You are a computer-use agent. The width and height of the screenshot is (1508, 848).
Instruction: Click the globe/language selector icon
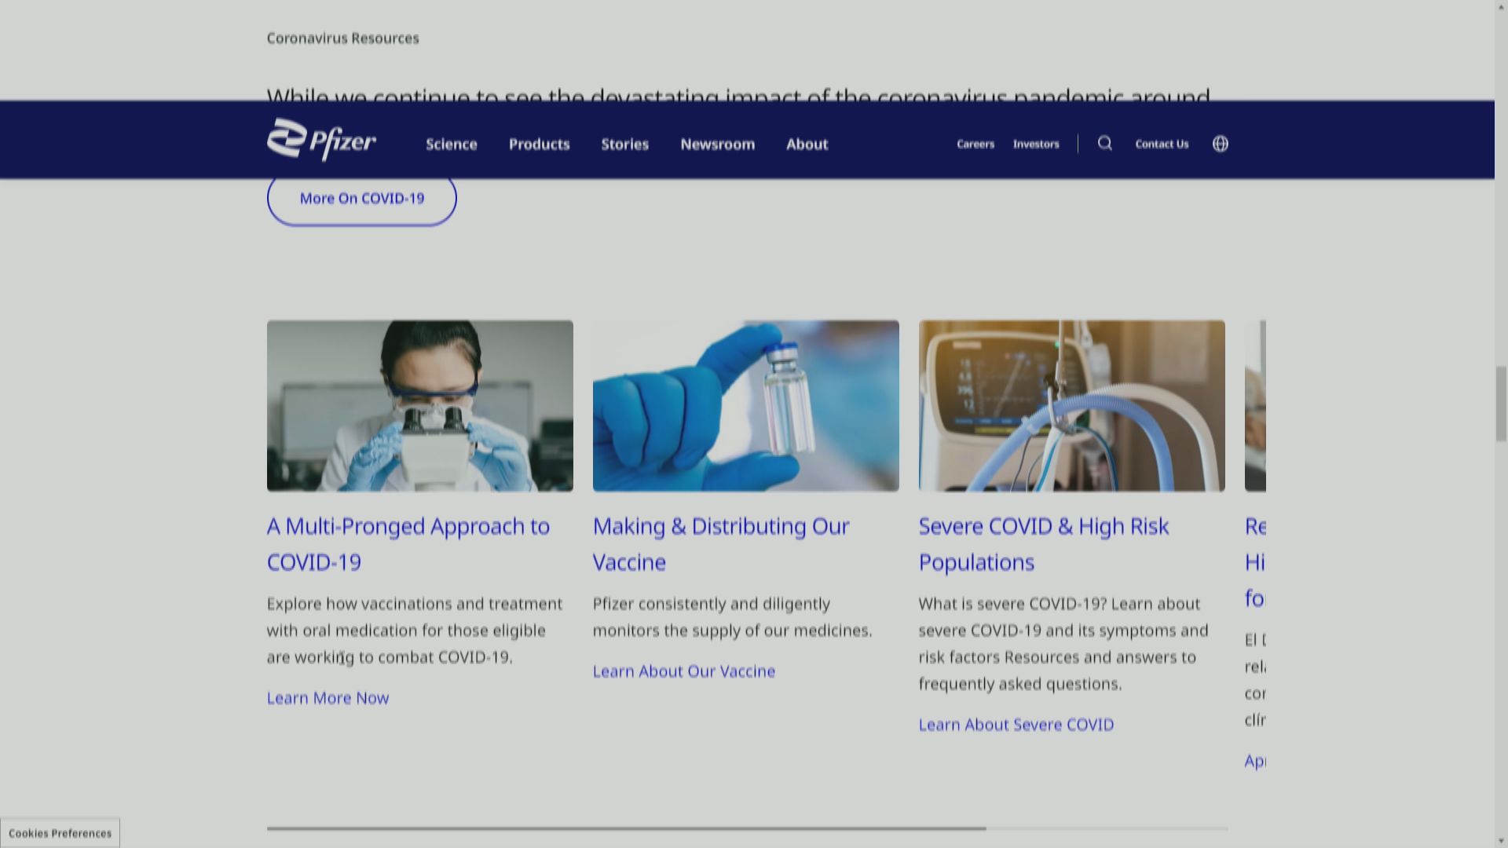(1220, 143)
